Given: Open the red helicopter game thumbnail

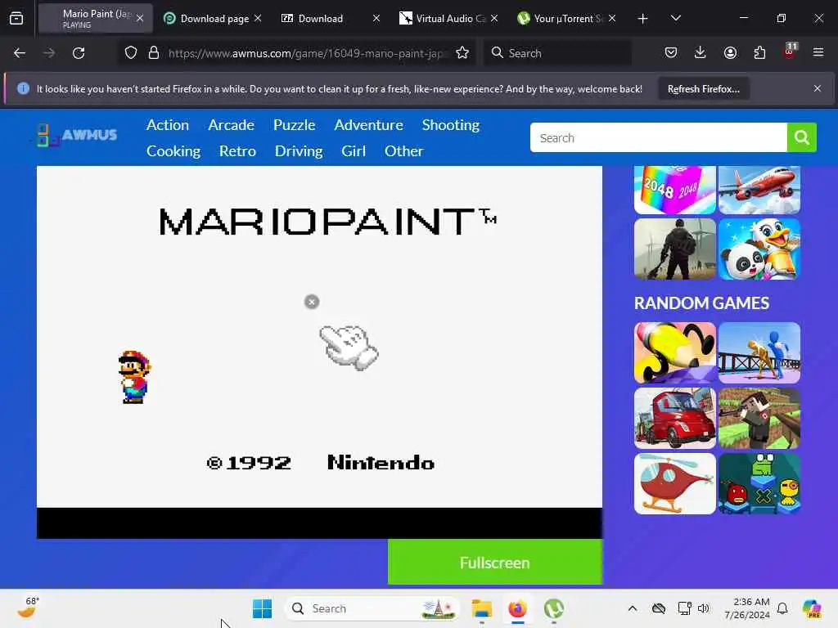Looking at the screenshot, I should pos(675,484).
